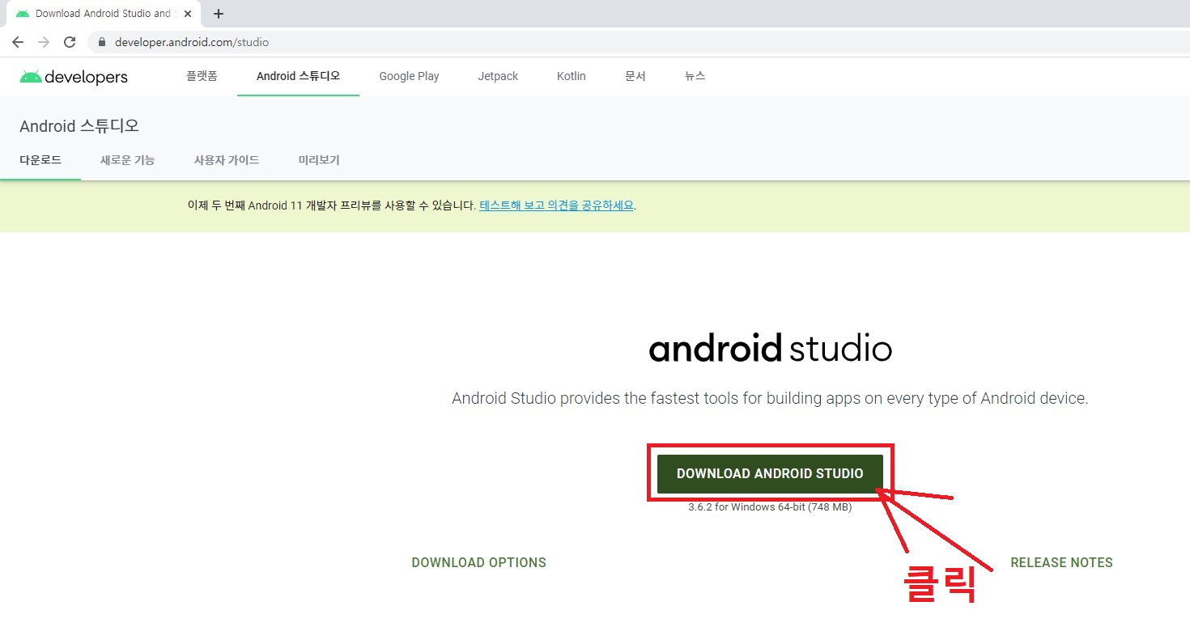Image resolution: width=1190 pixels, height=644 pixels.
Task: Select the Download Android Studio browser tab
Action: [x=104, y=14]
